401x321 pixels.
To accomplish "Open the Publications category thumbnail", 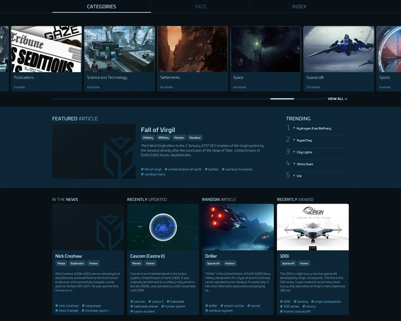I will (x=45, y=49).
